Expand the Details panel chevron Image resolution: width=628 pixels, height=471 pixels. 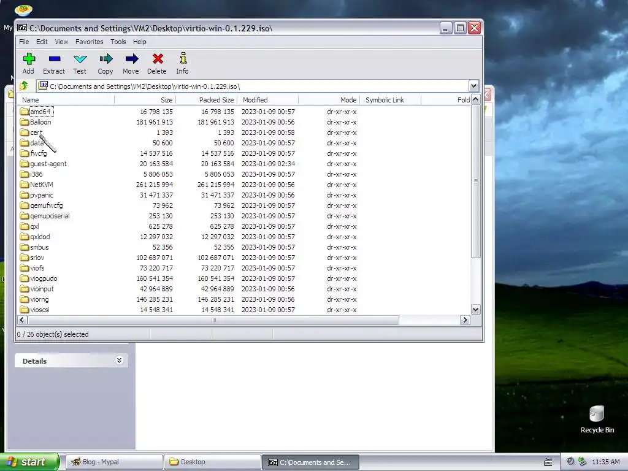click(x=119, y=361)
